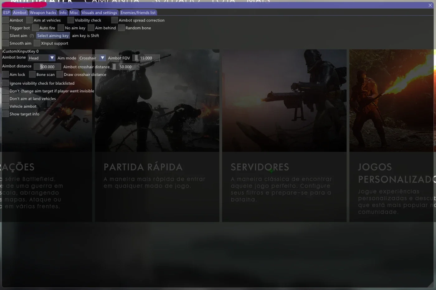Check the No aim key box
This screenshot has height=290, width=436.
click(61, 28)
